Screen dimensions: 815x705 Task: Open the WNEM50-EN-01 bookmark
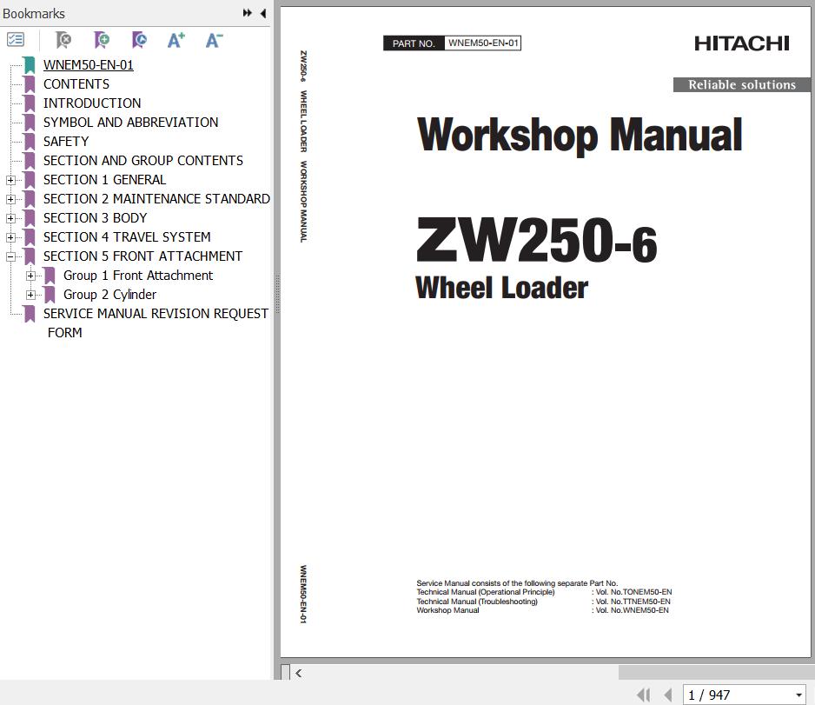(89, 65)
